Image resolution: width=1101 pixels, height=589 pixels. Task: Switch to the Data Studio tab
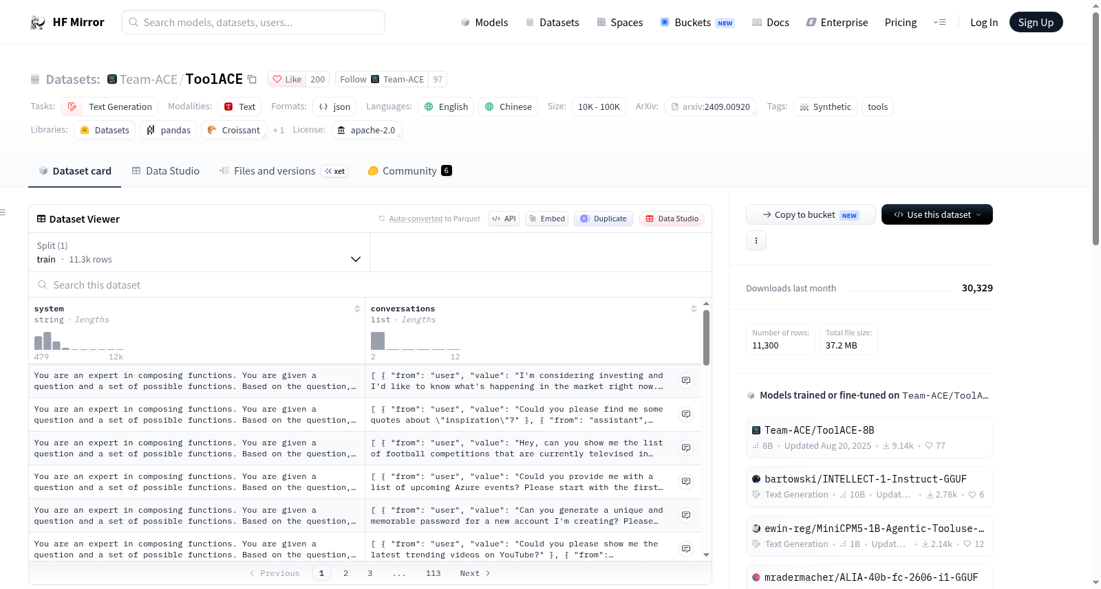tap(166, 171)
